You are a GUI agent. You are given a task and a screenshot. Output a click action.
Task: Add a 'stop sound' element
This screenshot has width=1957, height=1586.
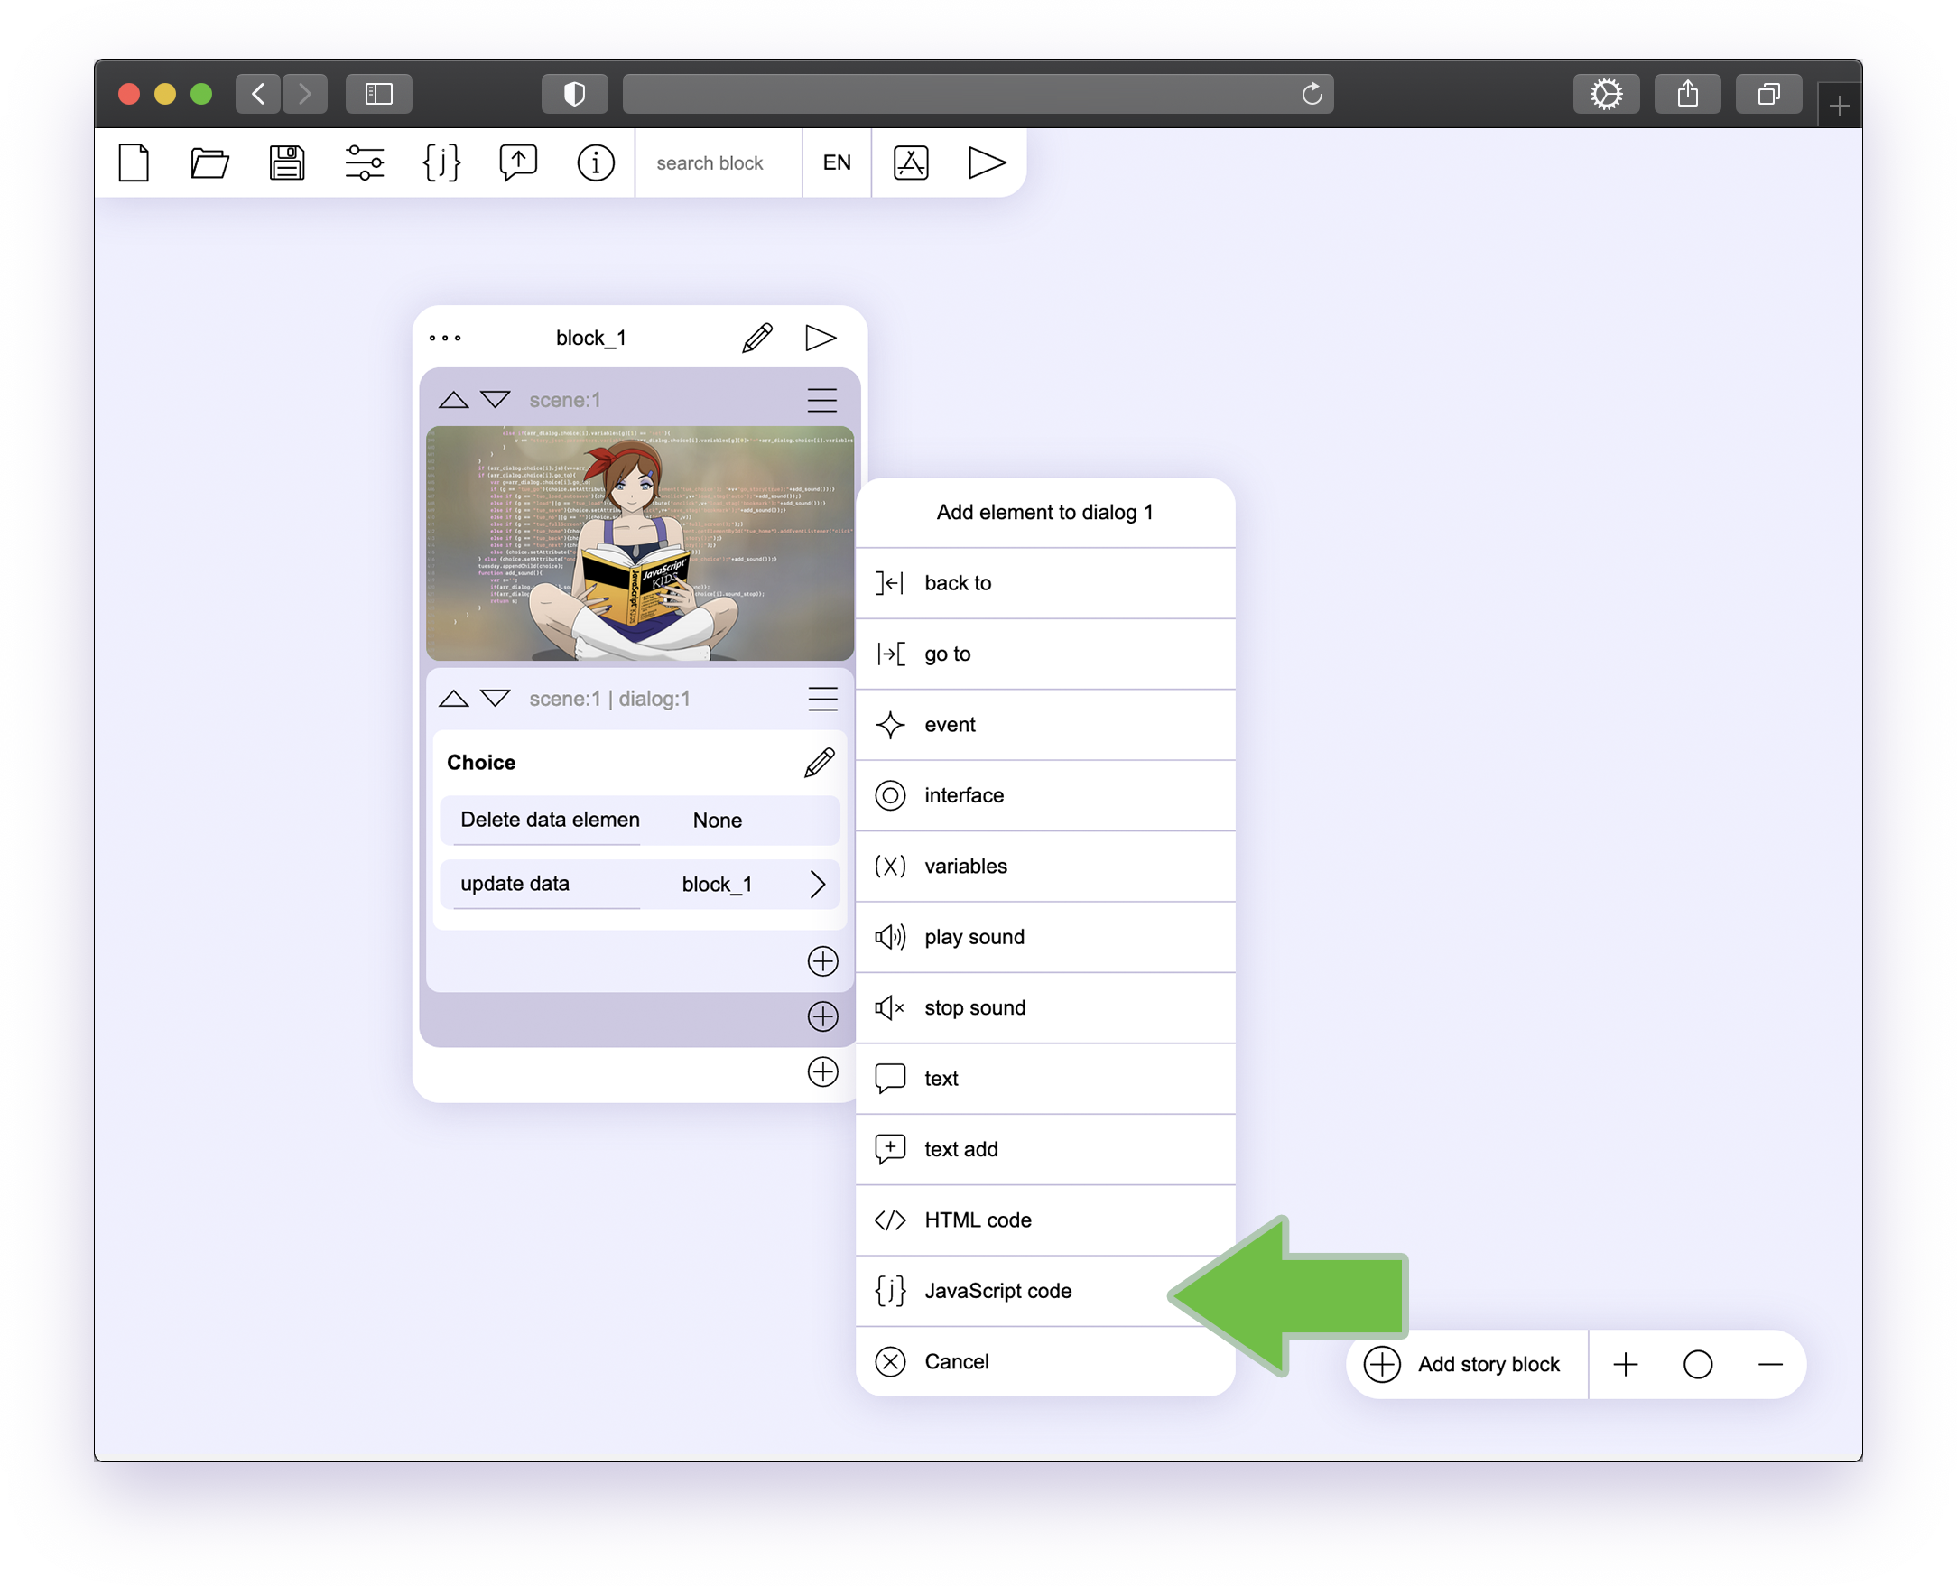click(x=1046, y=1008)
